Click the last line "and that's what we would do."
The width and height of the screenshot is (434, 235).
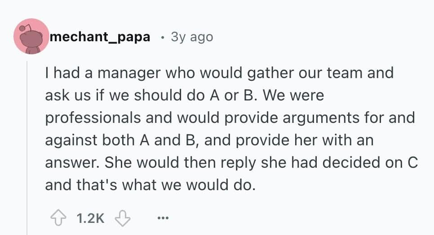coord(150,184)
